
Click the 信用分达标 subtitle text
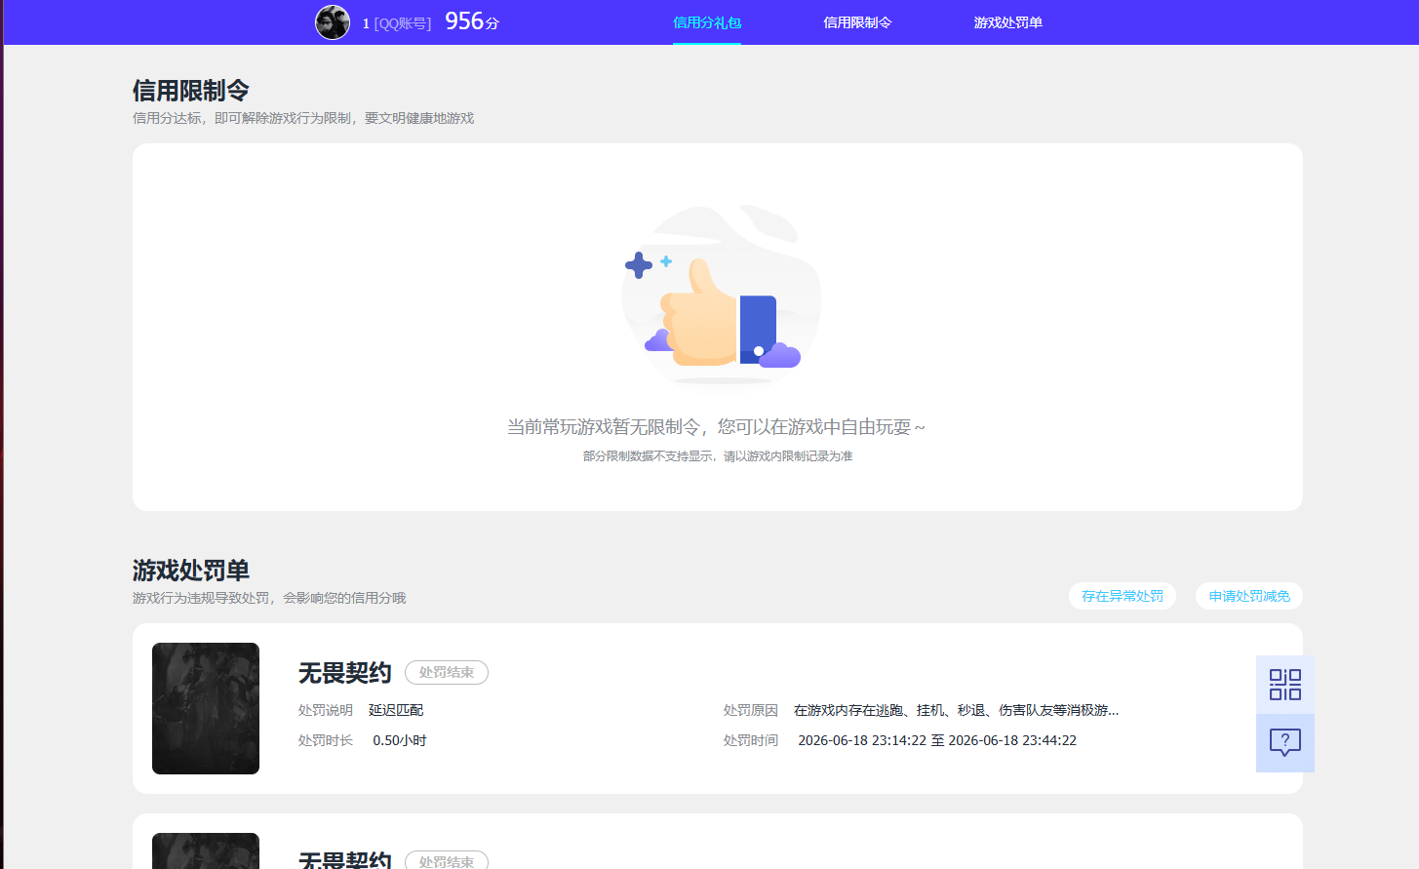point(303,118)
